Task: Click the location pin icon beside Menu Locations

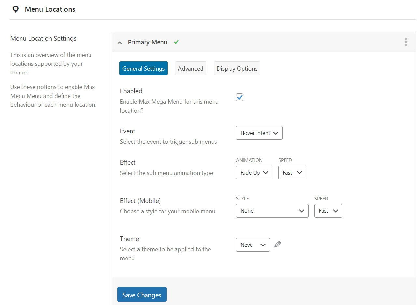Action: (15, 9)
